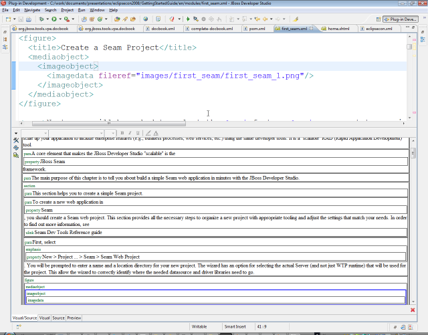Click the Last Edit Location arrow icon
Image resolution: width=428 pixels, height=335 pixels.
tap(257, 19)
